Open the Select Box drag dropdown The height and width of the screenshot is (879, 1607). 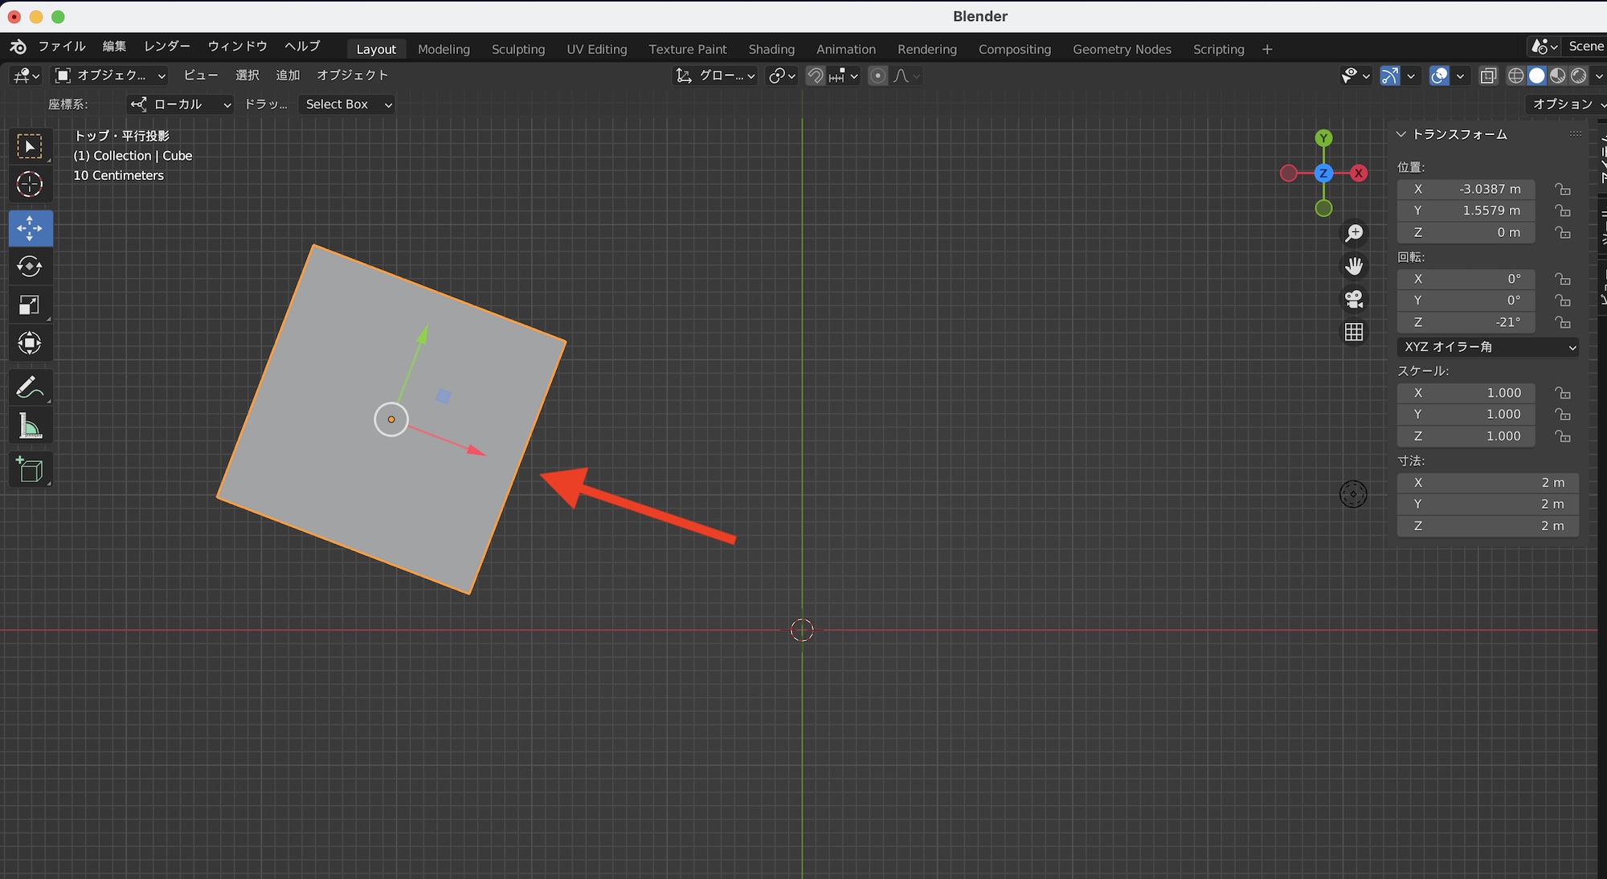(347, 104)
